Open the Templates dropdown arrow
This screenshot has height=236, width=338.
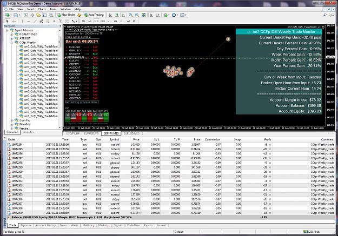tap(186, 15)
